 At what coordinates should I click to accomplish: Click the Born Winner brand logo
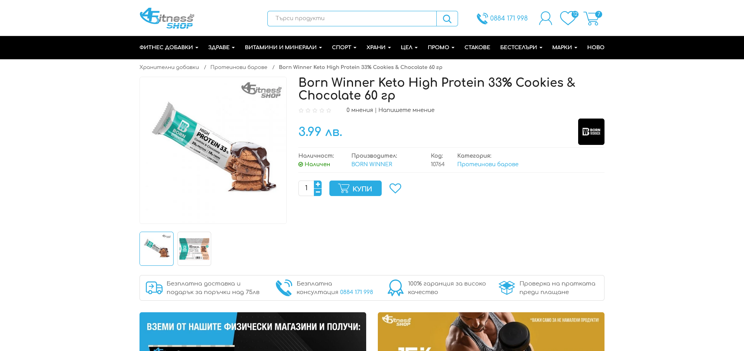591,132
